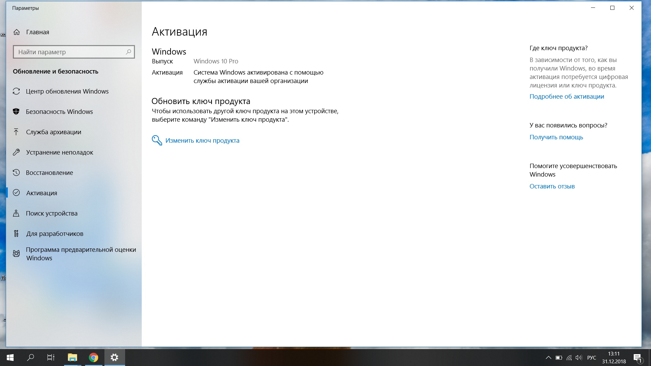
Task: Minimize the Параметры window
Action: pyautogui.click(x=593, y=8)
